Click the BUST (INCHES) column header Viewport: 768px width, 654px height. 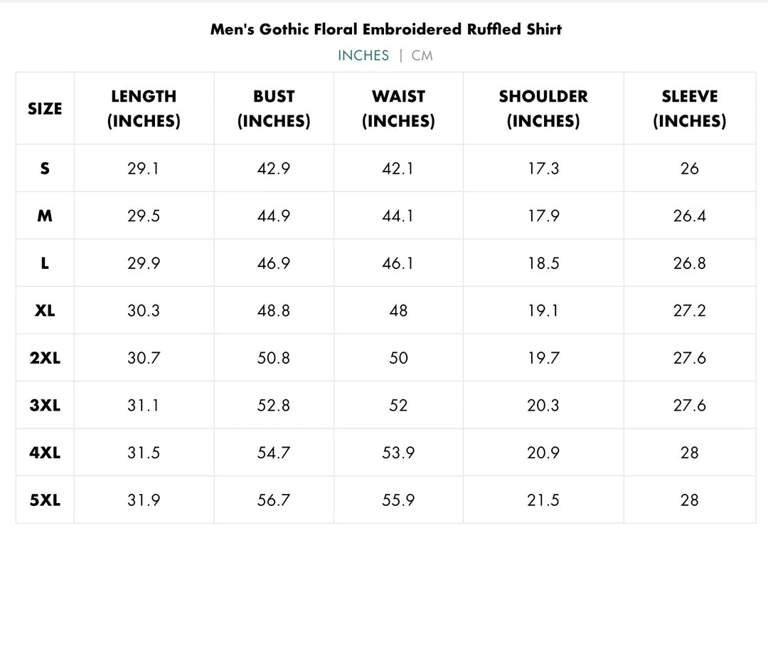(x=274, y=109)
